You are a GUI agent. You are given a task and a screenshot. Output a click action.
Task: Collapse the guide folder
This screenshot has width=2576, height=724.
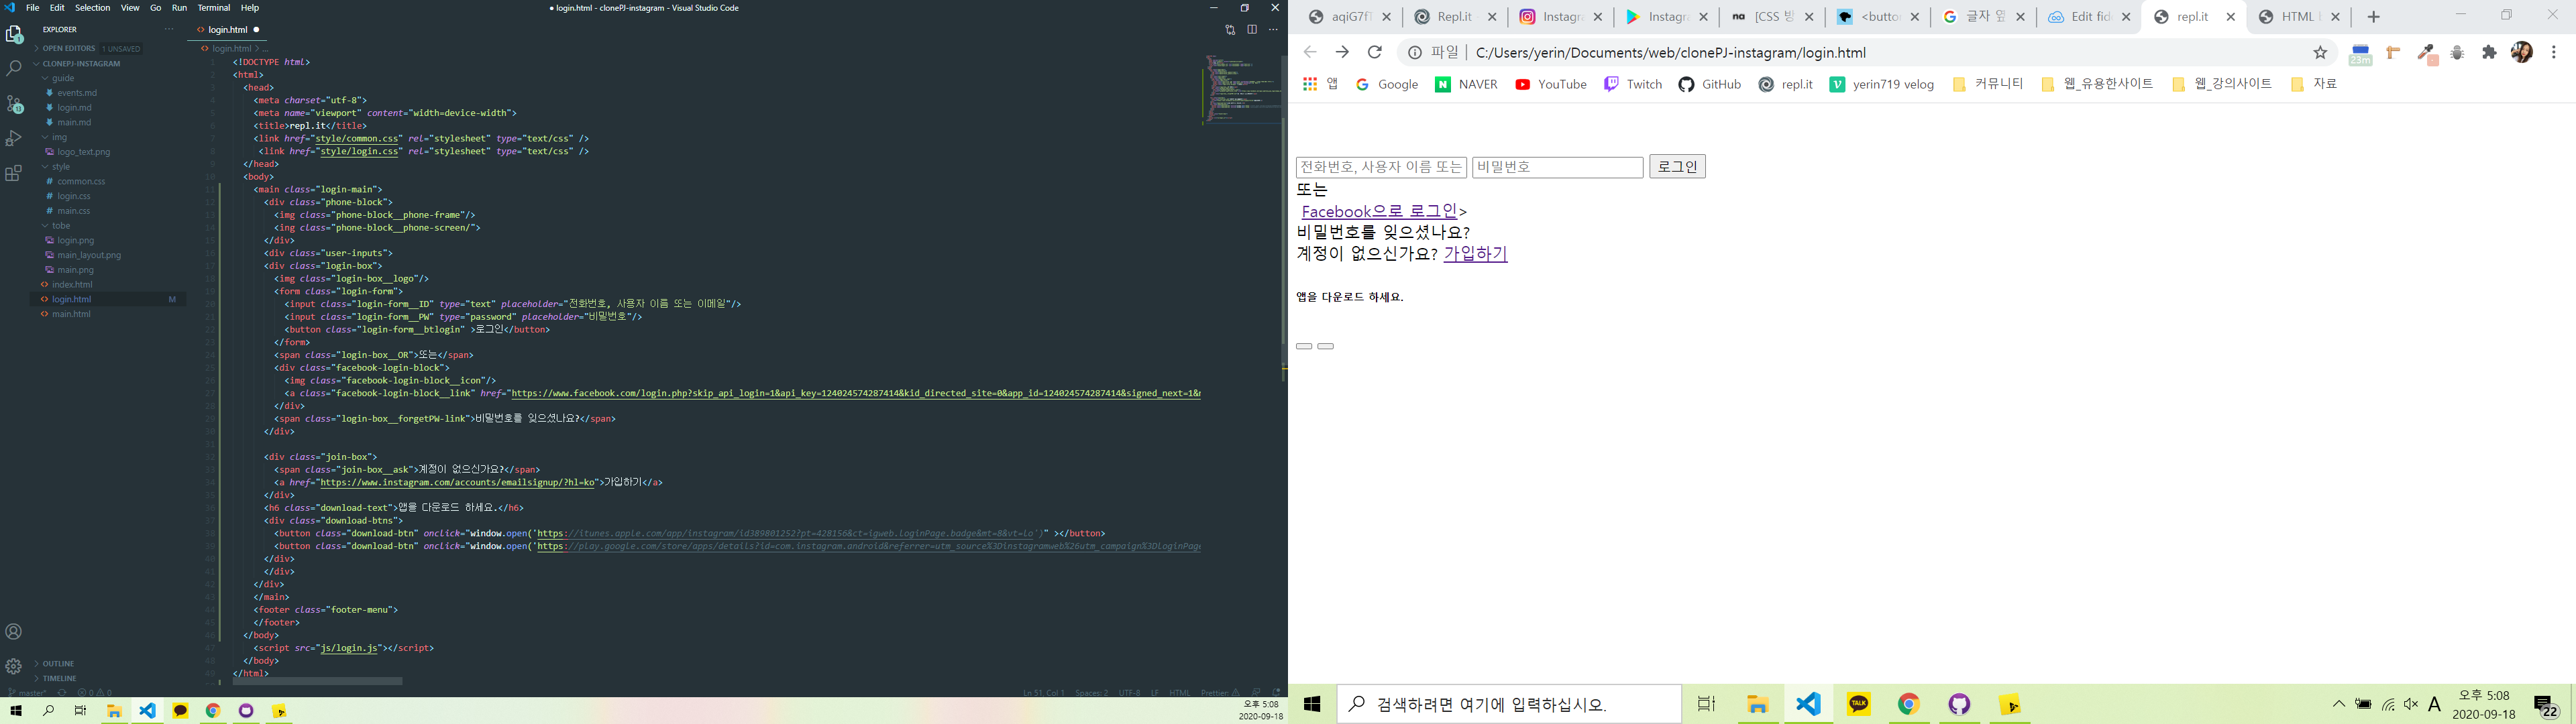[x=63, y=78]
